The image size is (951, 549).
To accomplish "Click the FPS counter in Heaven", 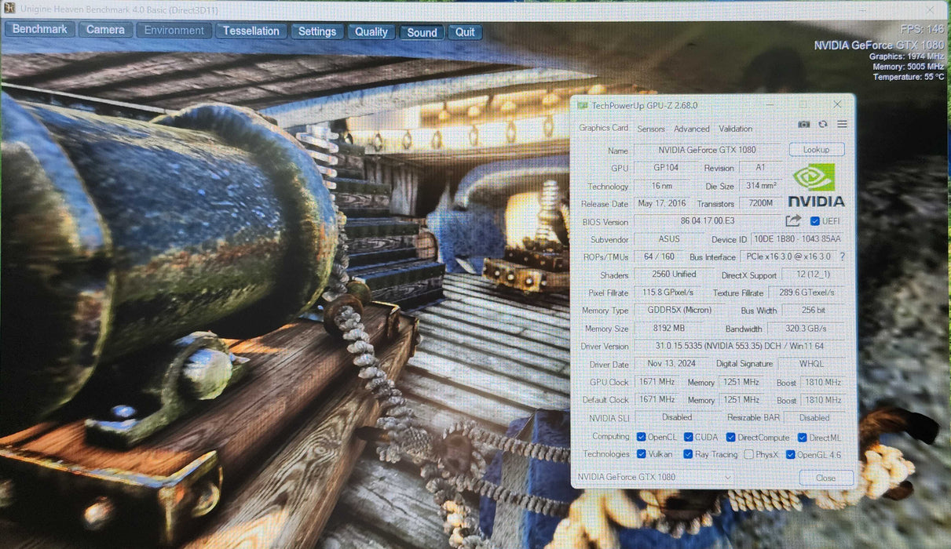I will point(923,29).
